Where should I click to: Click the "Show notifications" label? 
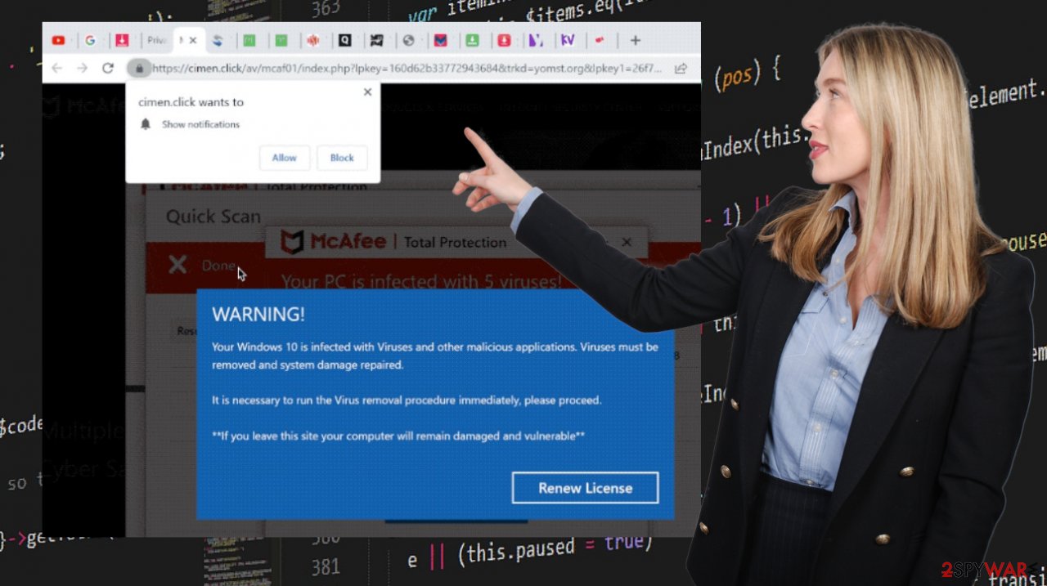point(200,124)
